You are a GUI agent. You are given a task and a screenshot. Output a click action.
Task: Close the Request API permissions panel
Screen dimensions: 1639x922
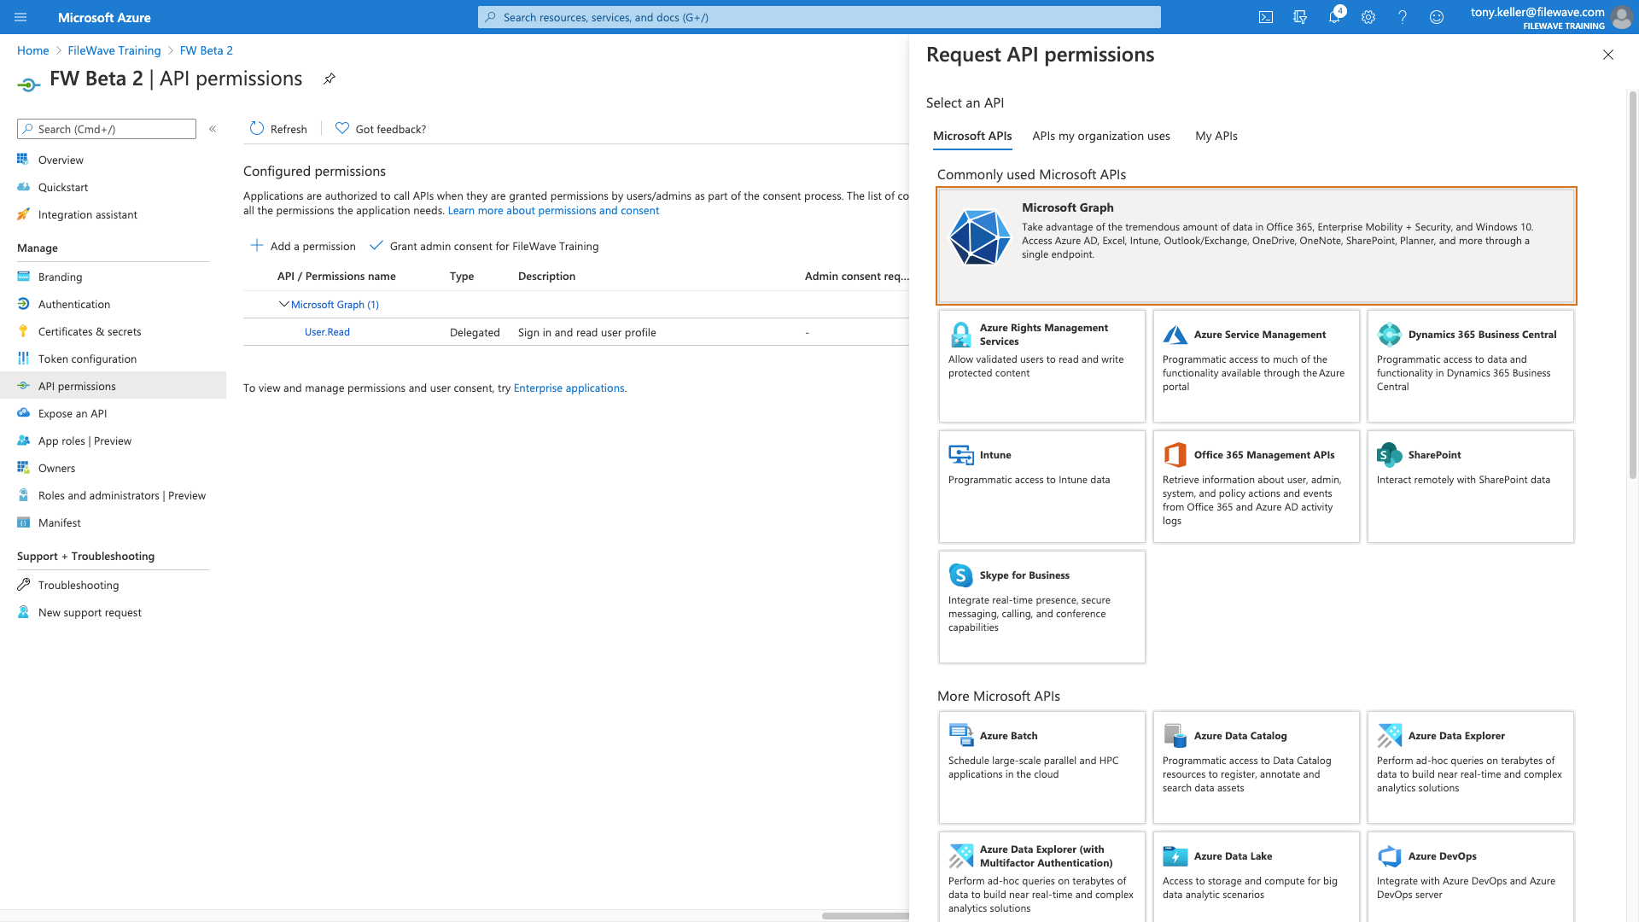coord(1607,55)
